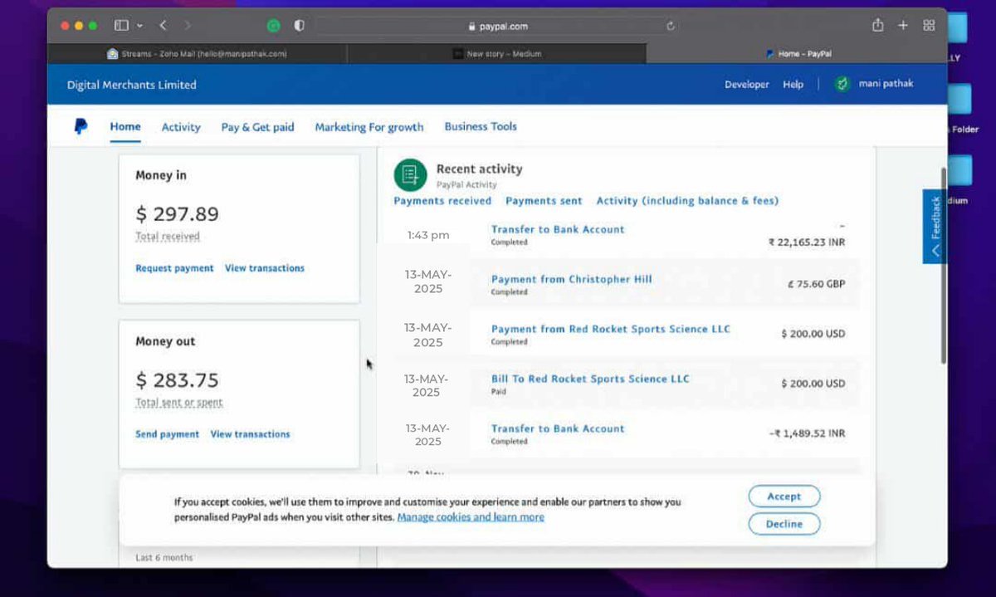996x597 pixels.
Task: Click the privacy shield icon in toolbar
Action: pyautogui.click(x=300, y=26)
